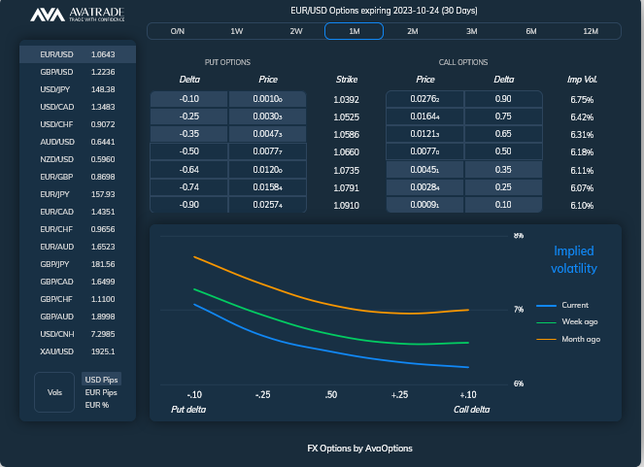This screenshot has width=644, height=467.
Task: Select the O/N expiry tab
Action: click(178, 31)
